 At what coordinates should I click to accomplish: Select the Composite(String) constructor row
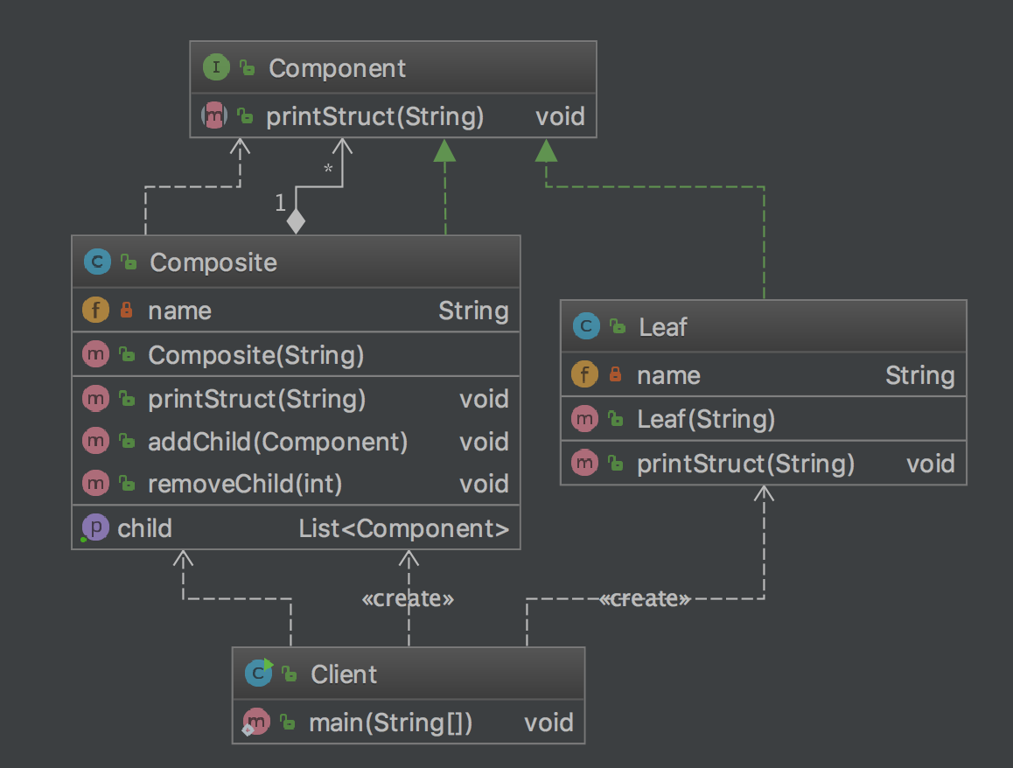[x=255, y=355]
